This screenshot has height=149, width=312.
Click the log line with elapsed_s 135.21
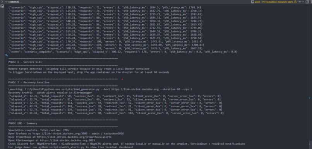105,18
